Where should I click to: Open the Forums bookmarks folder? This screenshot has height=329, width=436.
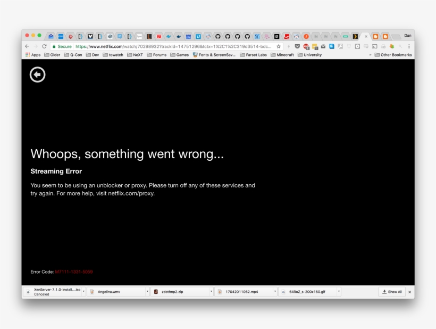(156, 55)
